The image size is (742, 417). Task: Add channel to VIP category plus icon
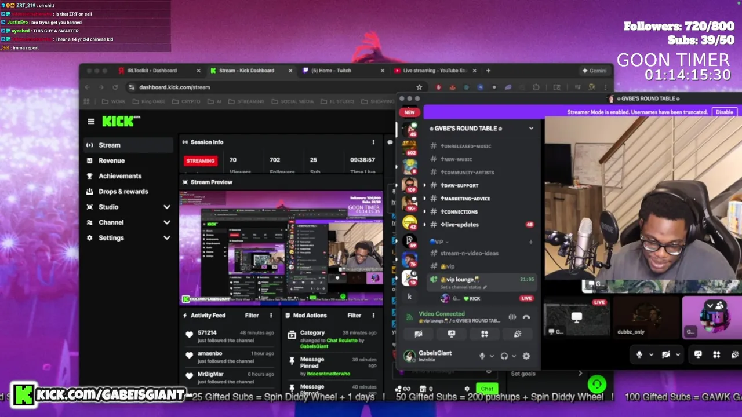[x=530, y=242]
